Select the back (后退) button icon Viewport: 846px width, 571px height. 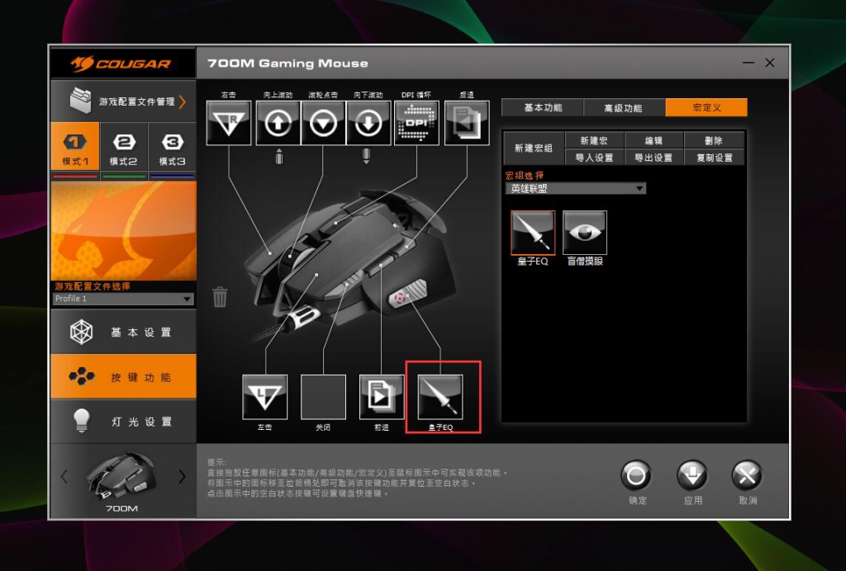467,123
